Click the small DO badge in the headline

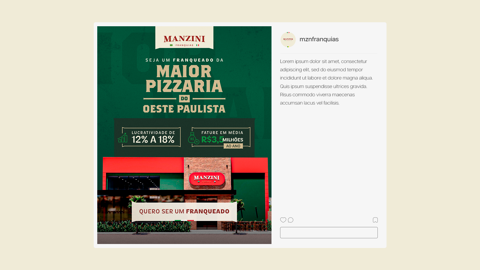pos(184,98)
